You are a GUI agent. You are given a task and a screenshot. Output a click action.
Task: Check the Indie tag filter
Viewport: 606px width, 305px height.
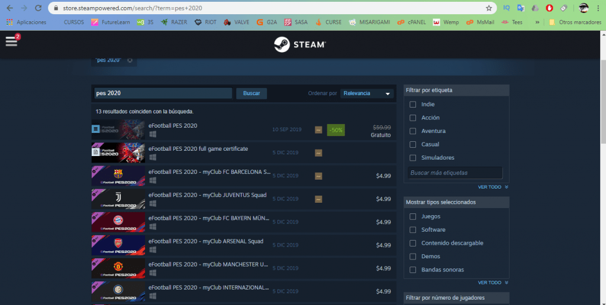[x=412, y=104]
